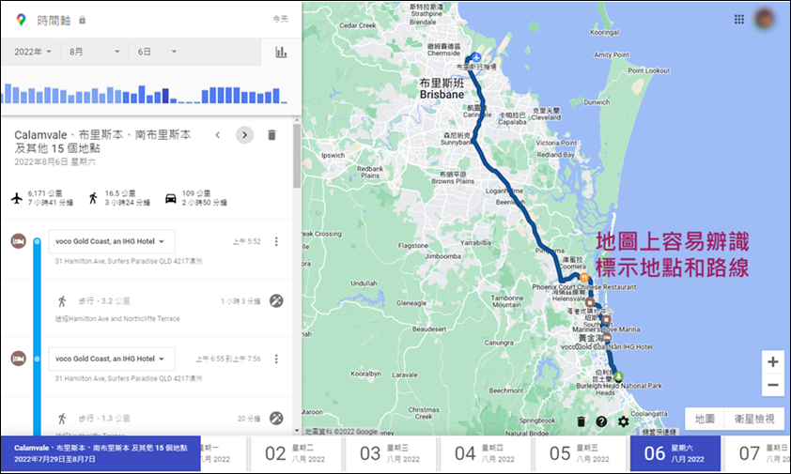Viewport: 791px width, 474px height.
Task: Click the 步行 - 1.3 公里 segment text
Action: tap(104, 418)
